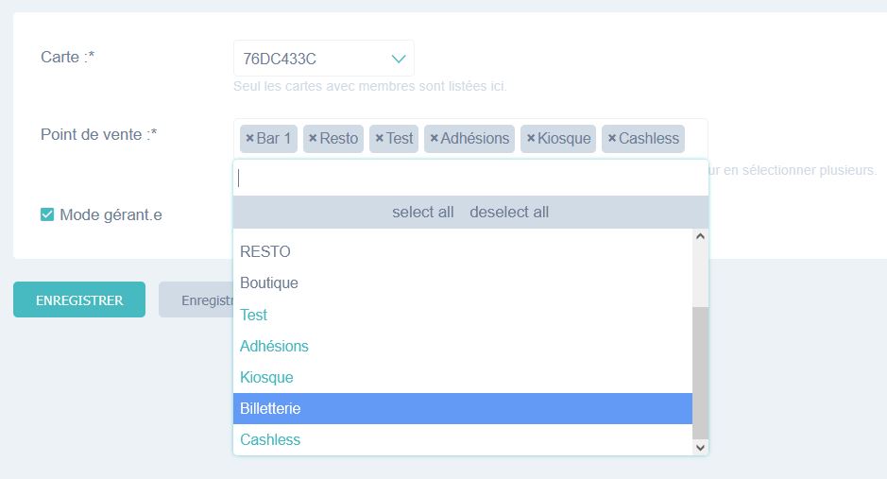Remove the Cashless tag
The image size is (887, 479).
611,139
